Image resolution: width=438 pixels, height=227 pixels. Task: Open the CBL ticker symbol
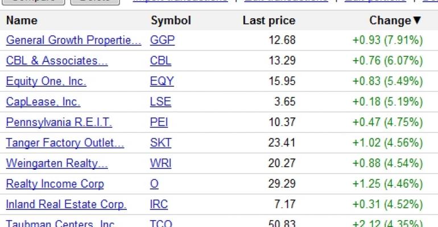[160, 61]
